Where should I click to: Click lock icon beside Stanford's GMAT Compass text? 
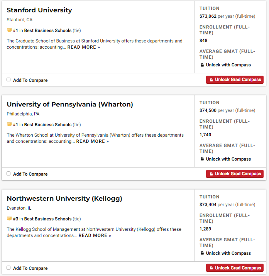[202, 65]
